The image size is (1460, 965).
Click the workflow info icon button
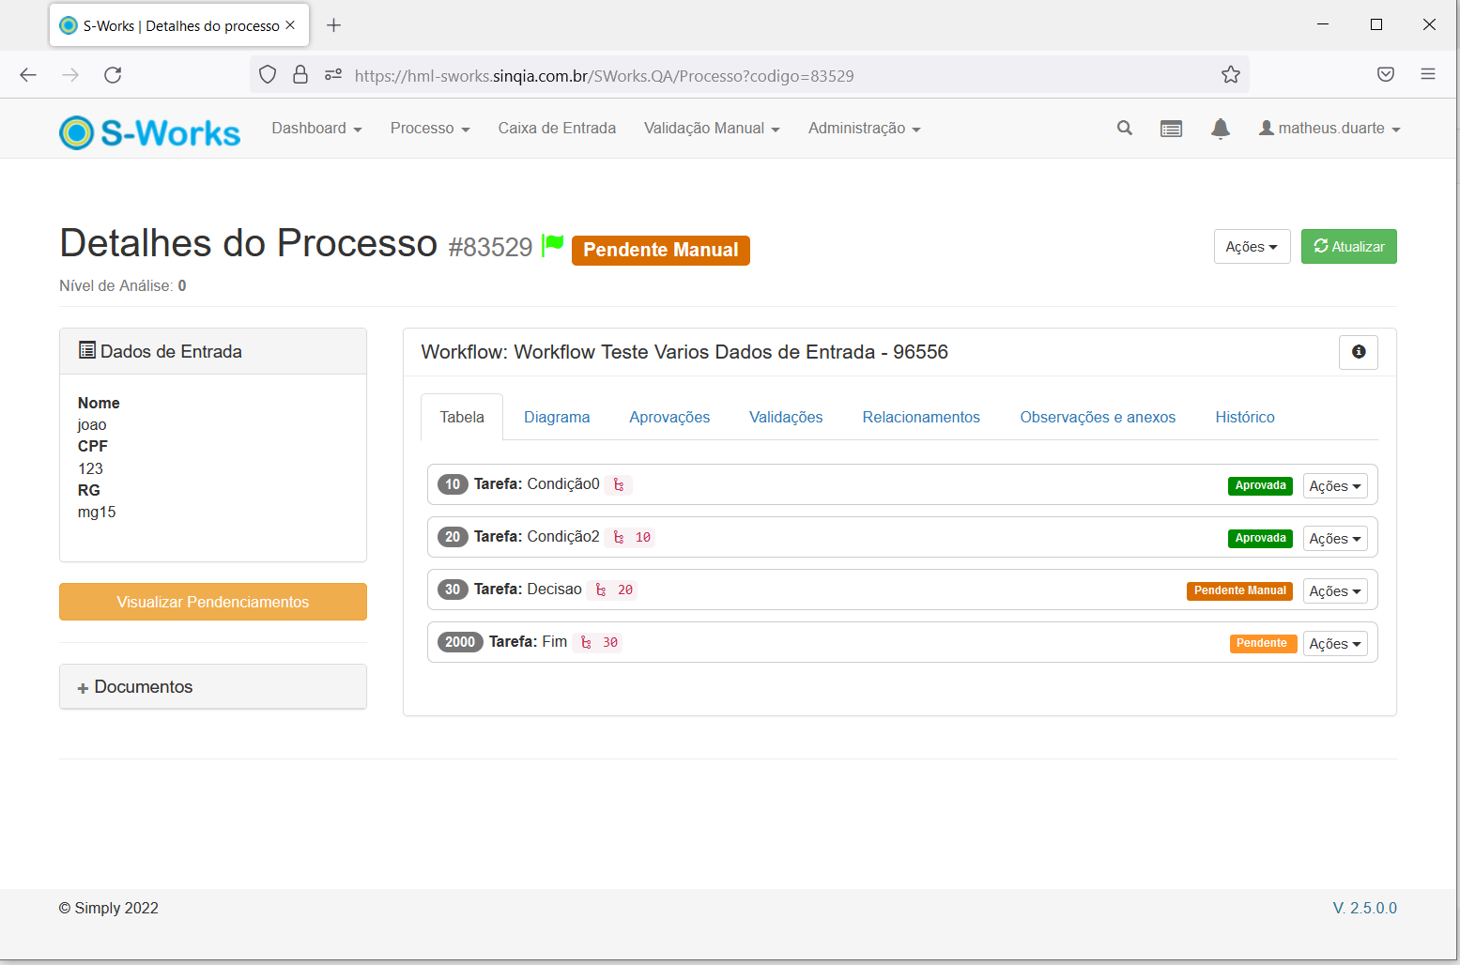1358,352
